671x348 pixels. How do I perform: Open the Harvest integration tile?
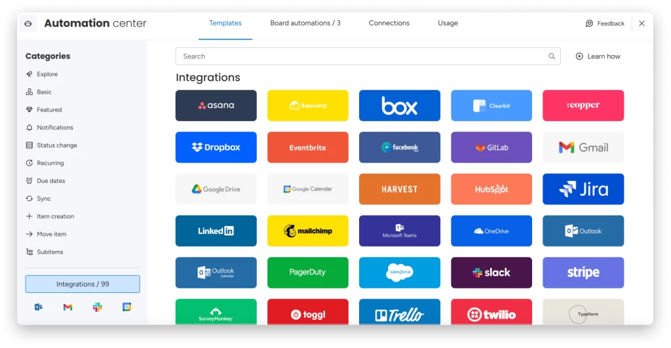click(x=400, y=189)
